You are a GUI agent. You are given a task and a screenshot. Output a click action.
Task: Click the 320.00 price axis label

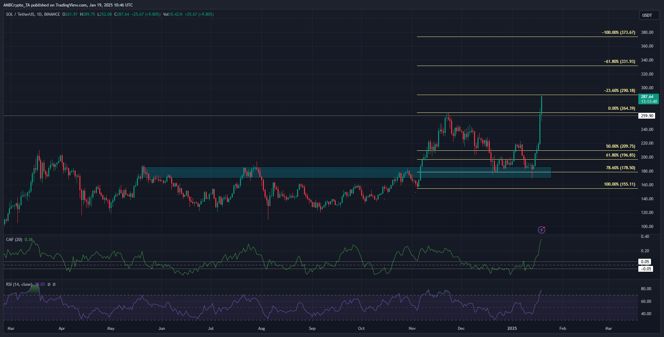click(x=647, y=74)
